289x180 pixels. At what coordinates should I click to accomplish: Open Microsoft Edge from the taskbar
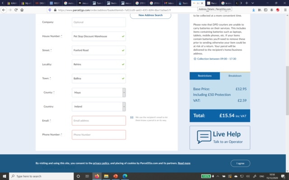coord(125,176)
